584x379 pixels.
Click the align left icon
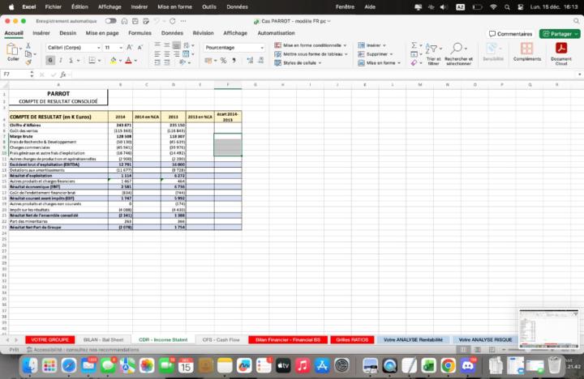157,54
